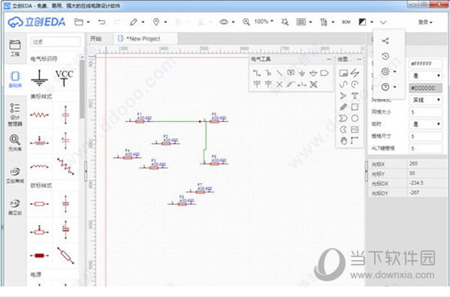Click the left panel collapse handle
The height and width of the screenshot is (297, 450).
click(86, 171)
